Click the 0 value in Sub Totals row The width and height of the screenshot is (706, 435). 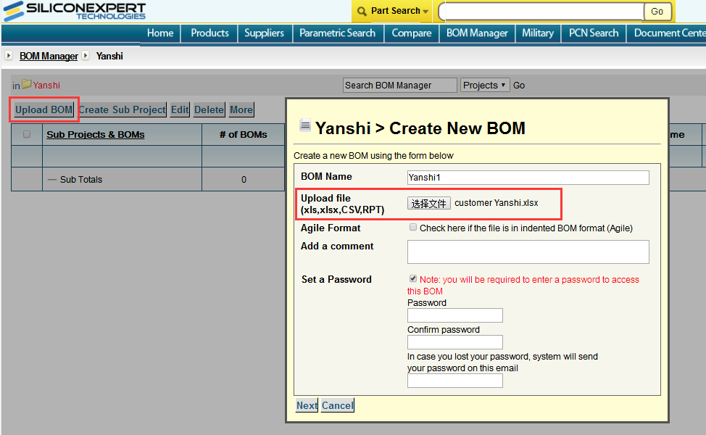pos(244,179)
